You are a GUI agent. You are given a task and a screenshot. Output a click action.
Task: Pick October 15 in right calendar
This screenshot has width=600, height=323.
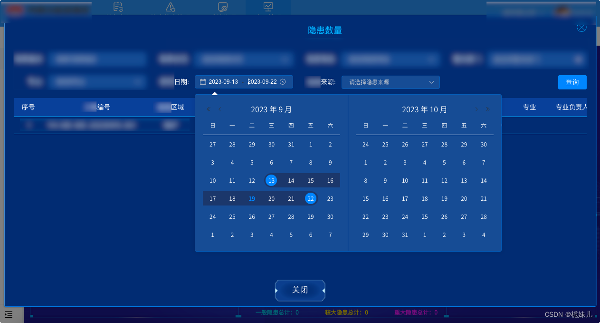(365, 198)
